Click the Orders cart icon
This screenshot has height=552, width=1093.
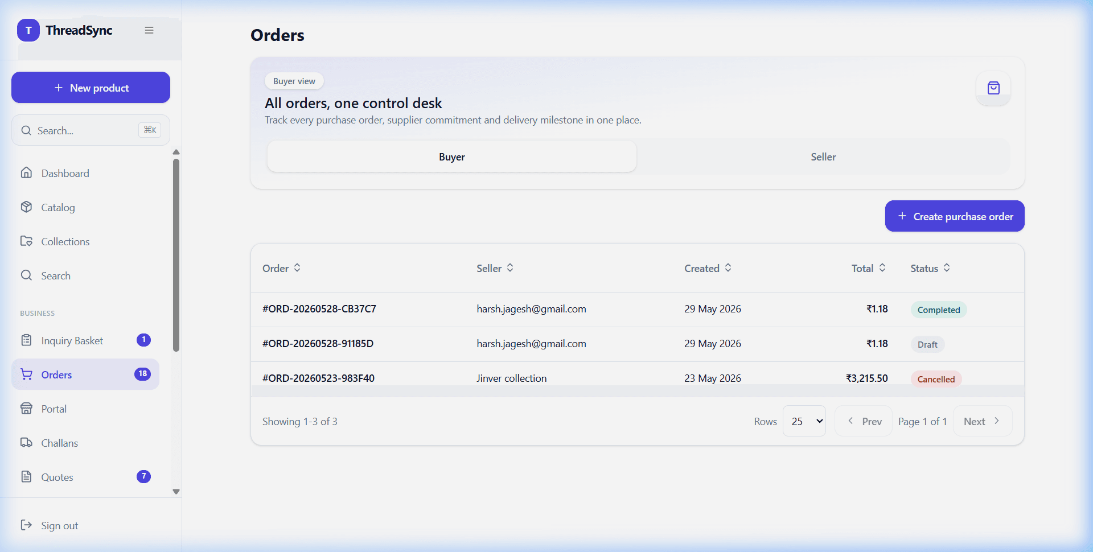pyautogui.click(x=26, y=374)
